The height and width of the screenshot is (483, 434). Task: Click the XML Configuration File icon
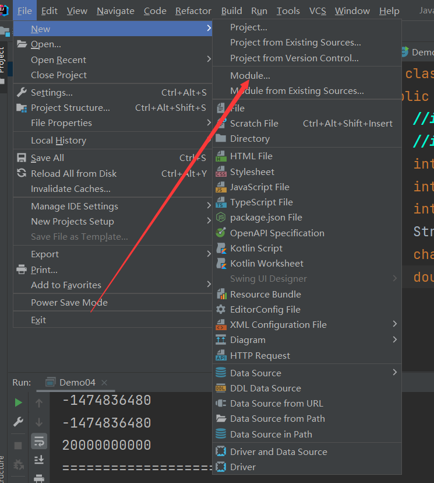tap(221, 325)
